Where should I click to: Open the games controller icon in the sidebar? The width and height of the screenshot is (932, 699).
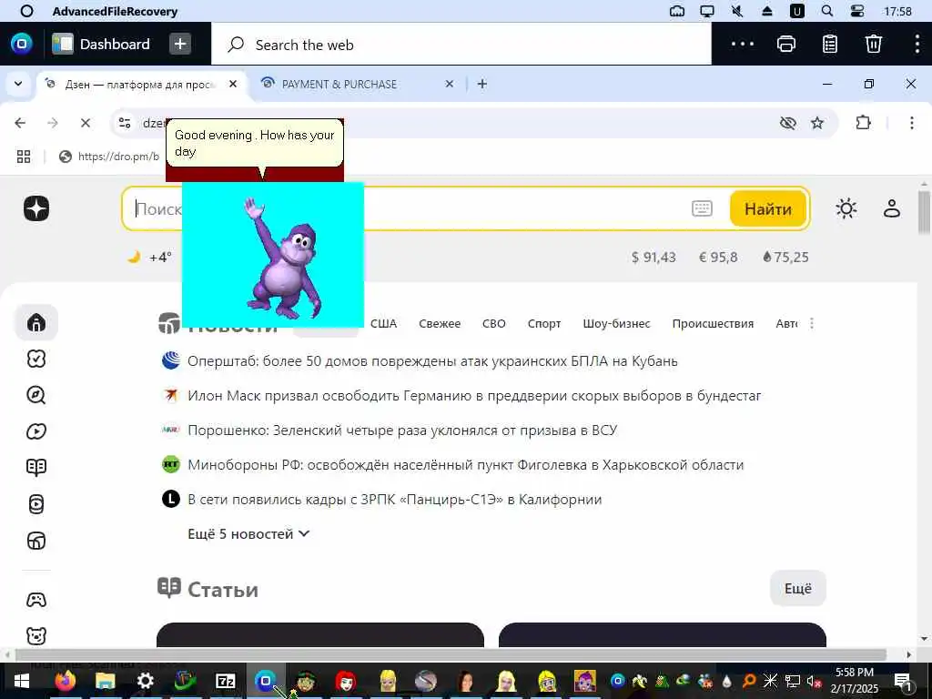click(x=36, y=600)
